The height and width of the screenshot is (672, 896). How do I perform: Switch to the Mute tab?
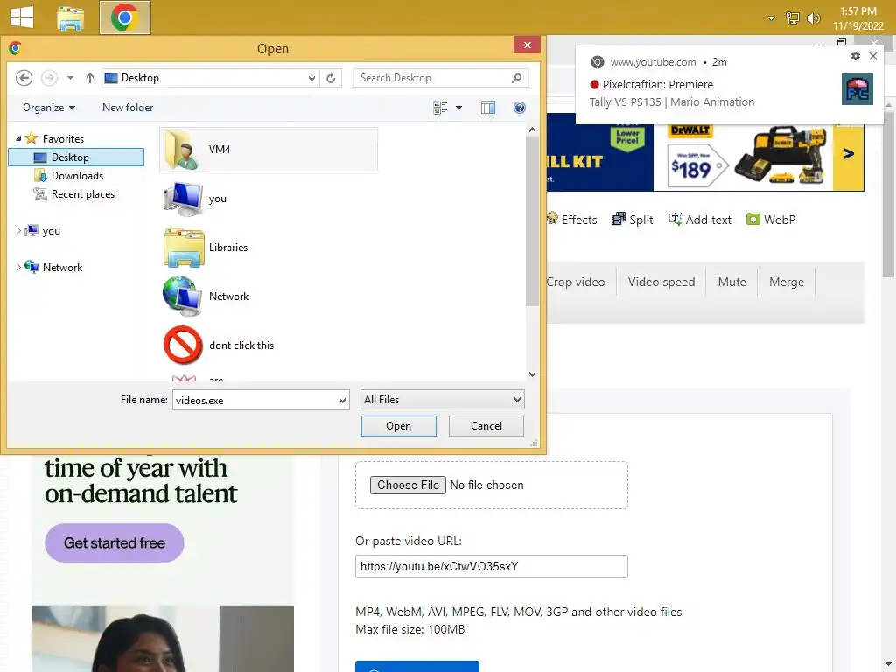732,282
